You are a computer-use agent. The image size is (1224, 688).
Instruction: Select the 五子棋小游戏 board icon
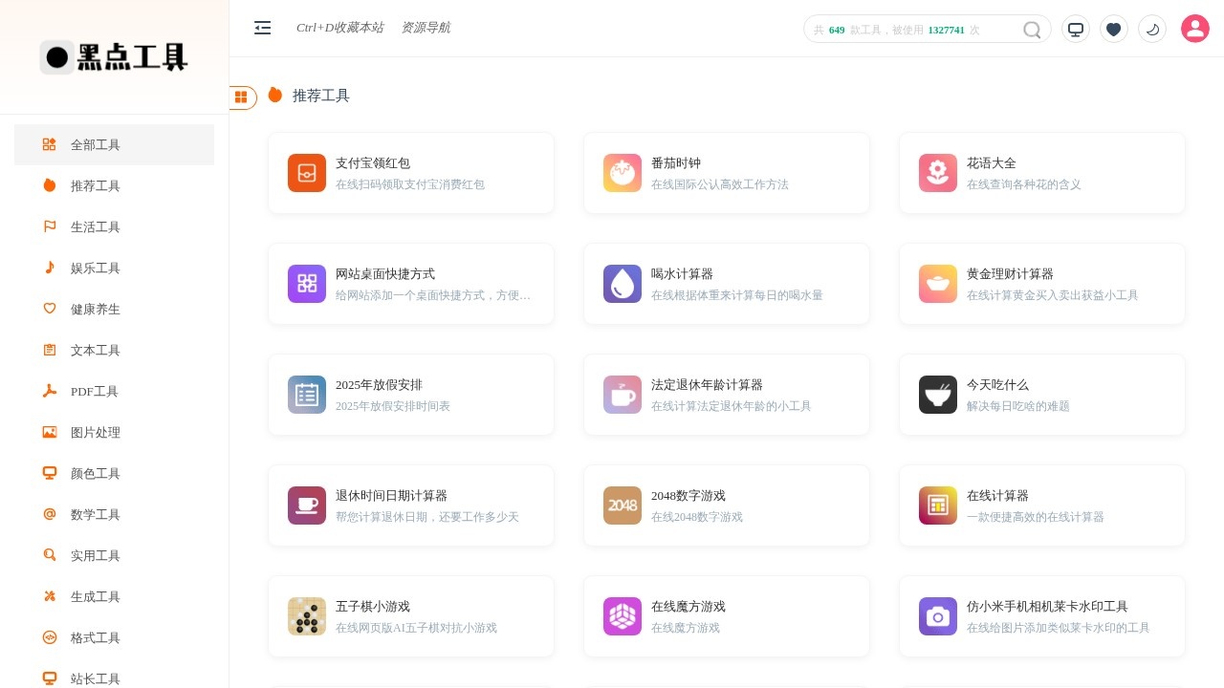[x=306, y=616]
